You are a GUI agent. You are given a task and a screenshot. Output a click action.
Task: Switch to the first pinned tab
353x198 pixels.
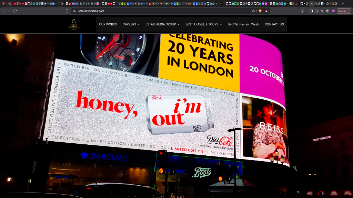point(3,3)
